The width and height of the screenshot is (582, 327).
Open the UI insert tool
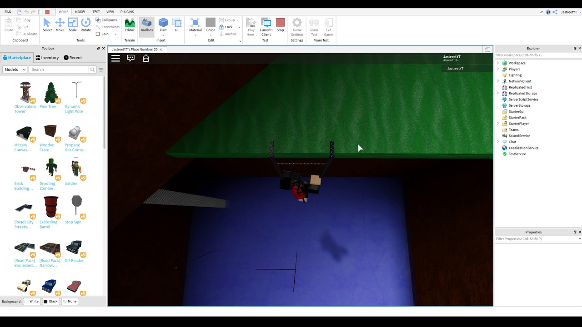click(177, 25)
